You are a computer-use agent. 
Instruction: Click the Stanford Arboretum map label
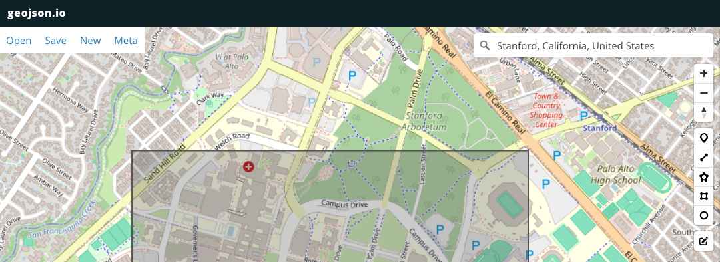point(424,121)
